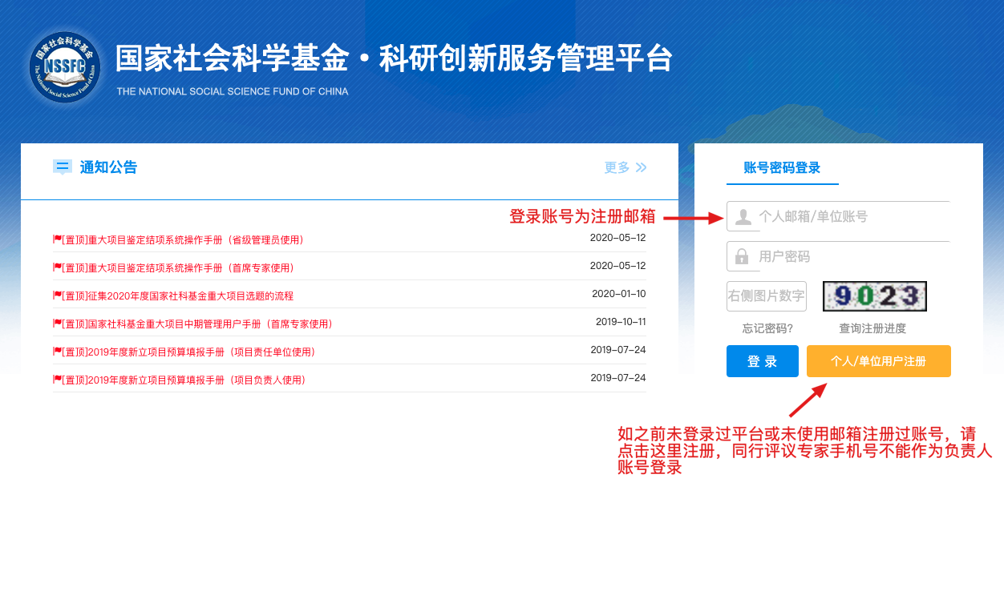
Task: Click the notice announcement chat icon
Action: coord(63,167)
